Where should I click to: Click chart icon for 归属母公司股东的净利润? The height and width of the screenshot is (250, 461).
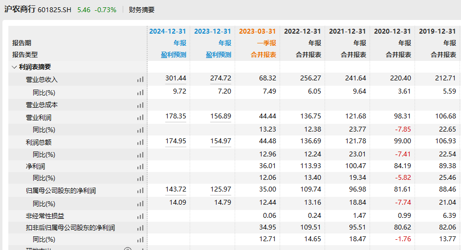pyautogui.click(x=140, y=191)
